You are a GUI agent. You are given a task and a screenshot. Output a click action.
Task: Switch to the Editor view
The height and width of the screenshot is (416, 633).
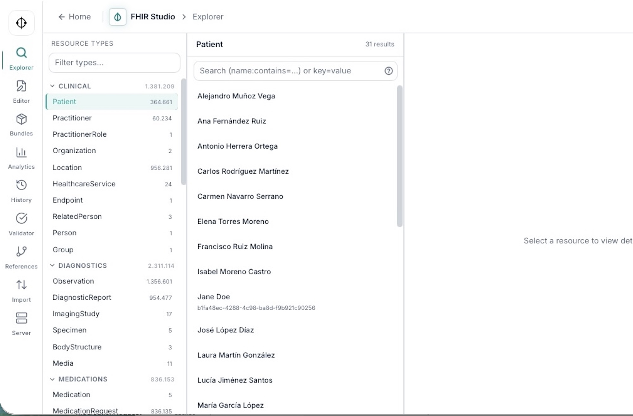pyautogui.click(x=21, y=92)
